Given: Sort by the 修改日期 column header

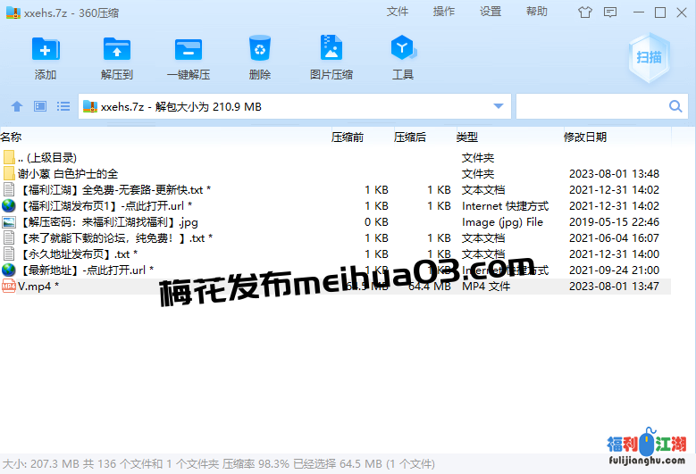Looking at the screenshot, I should click(585, 137).
